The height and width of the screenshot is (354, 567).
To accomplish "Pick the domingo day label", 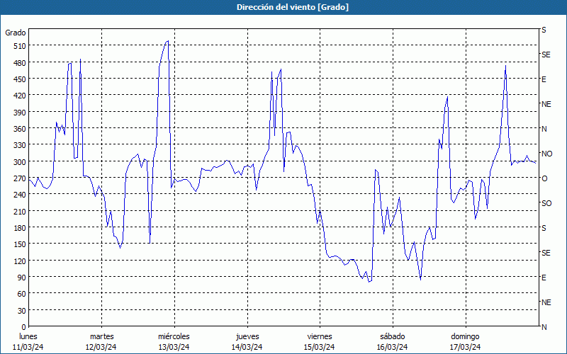I will 465,337.
